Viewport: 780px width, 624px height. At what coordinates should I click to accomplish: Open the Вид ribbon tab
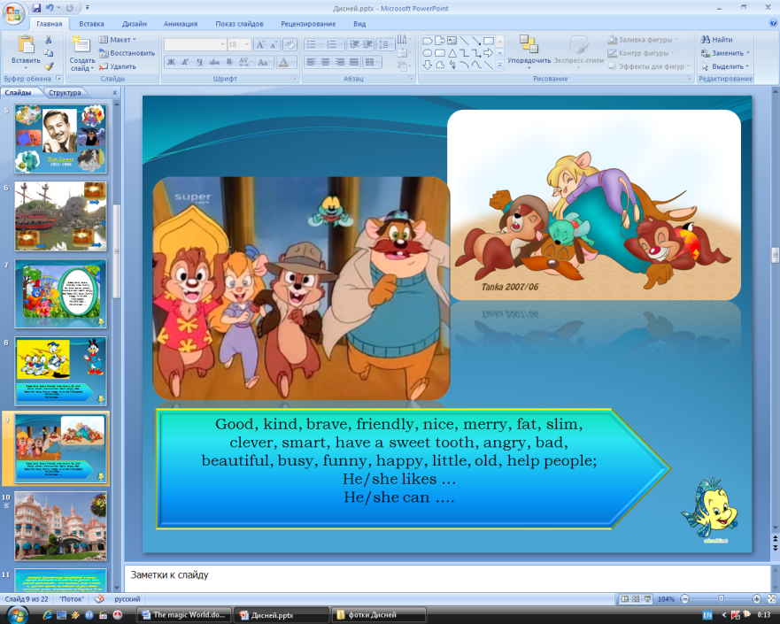pyautogui.click(x=359, y=24)
